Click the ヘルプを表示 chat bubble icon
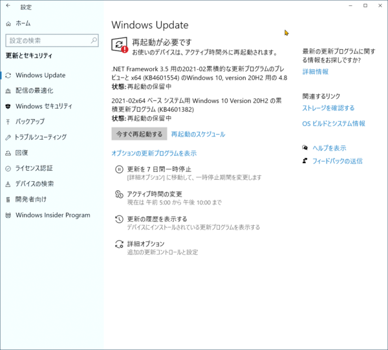The image size is (388, 350). pyautogui.click(x=305, y=148)
